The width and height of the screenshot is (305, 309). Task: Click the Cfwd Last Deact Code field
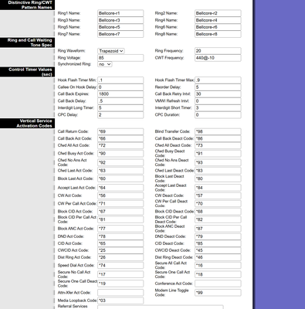tap(218, 171)
